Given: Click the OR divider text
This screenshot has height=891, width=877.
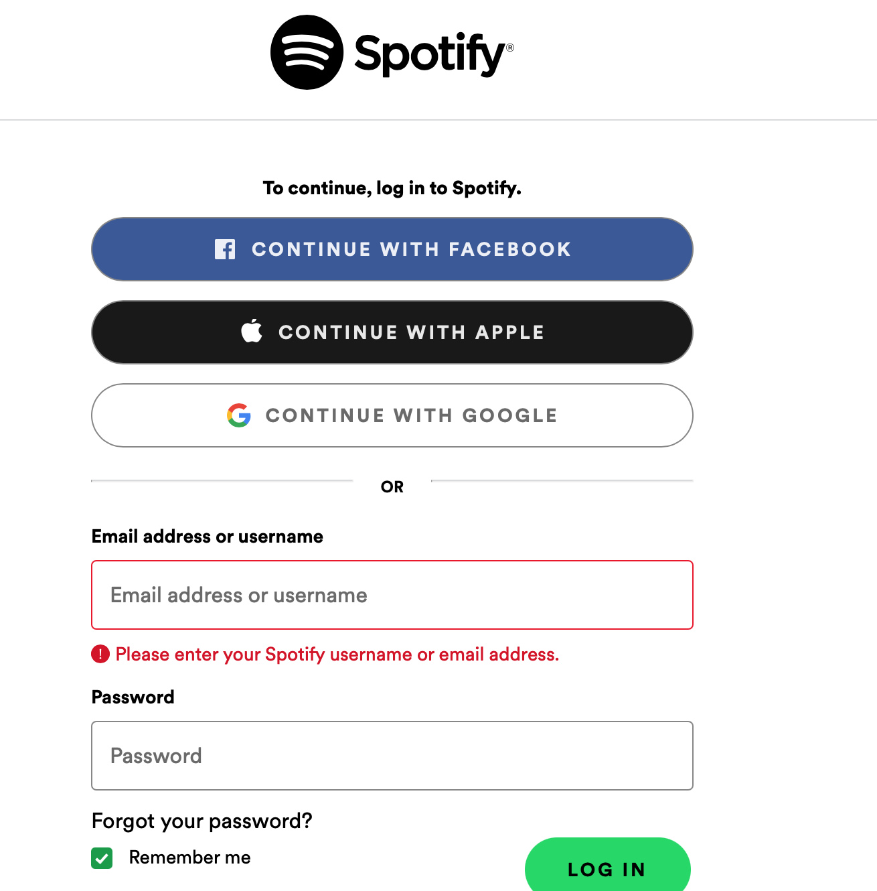Looking at the screenshot, I should tap(392, 487).
